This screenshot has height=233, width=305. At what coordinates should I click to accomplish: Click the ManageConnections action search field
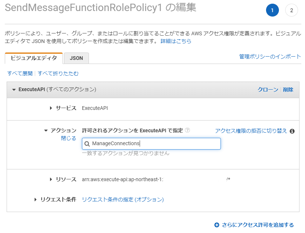click(x=154, y=144)
